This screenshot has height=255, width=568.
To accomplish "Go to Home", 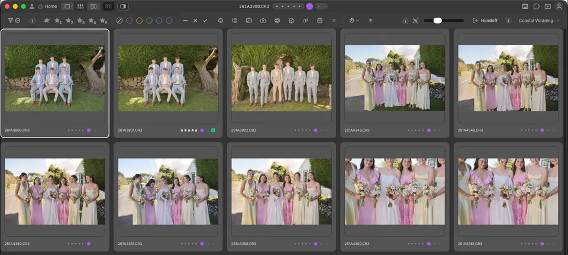I will (x=47, y=6).
